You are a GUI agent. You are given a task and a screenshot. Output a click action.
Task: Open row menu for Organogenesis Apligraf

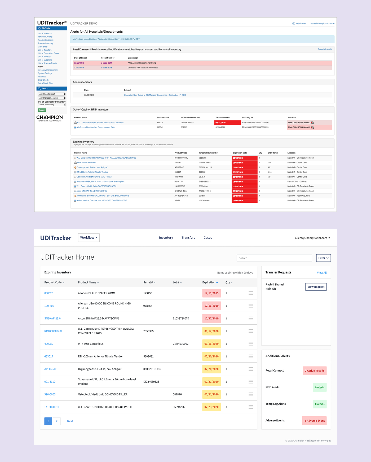coord(251,369)
